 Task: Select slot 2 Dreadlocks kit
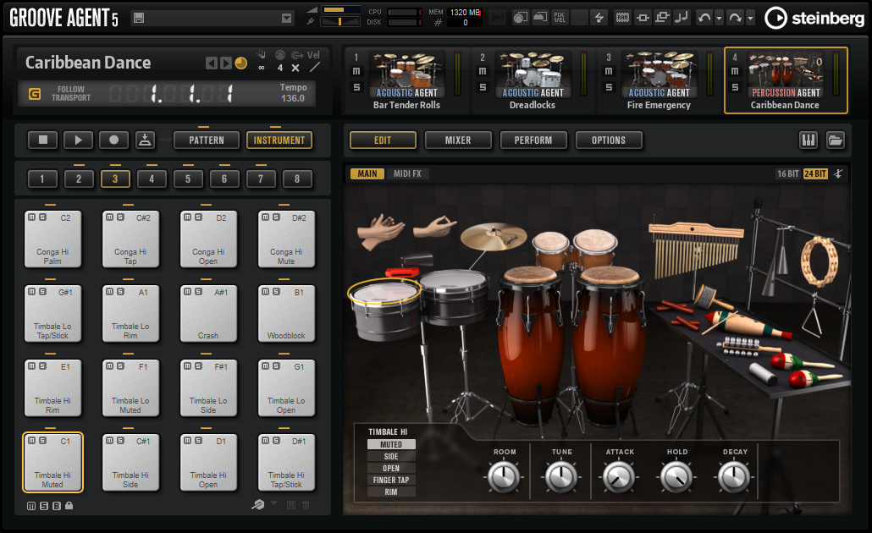(x=533, y=80)
